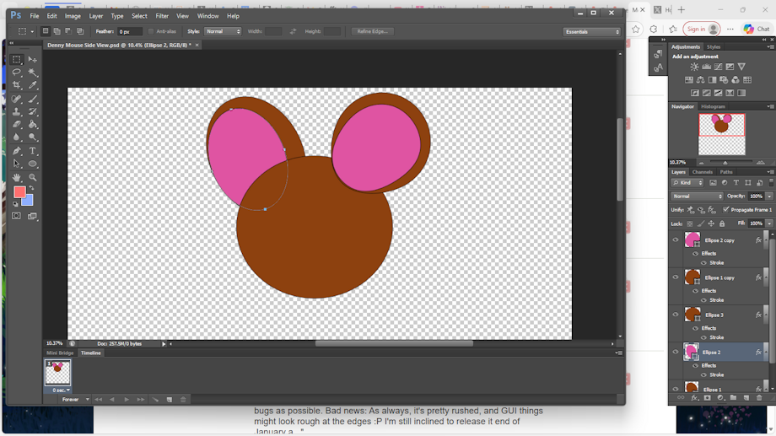The width and height of the screenshot is (776, 436).
Task: Add a Brightness/Contrast adjustment
Action: (x=694, y=67)
